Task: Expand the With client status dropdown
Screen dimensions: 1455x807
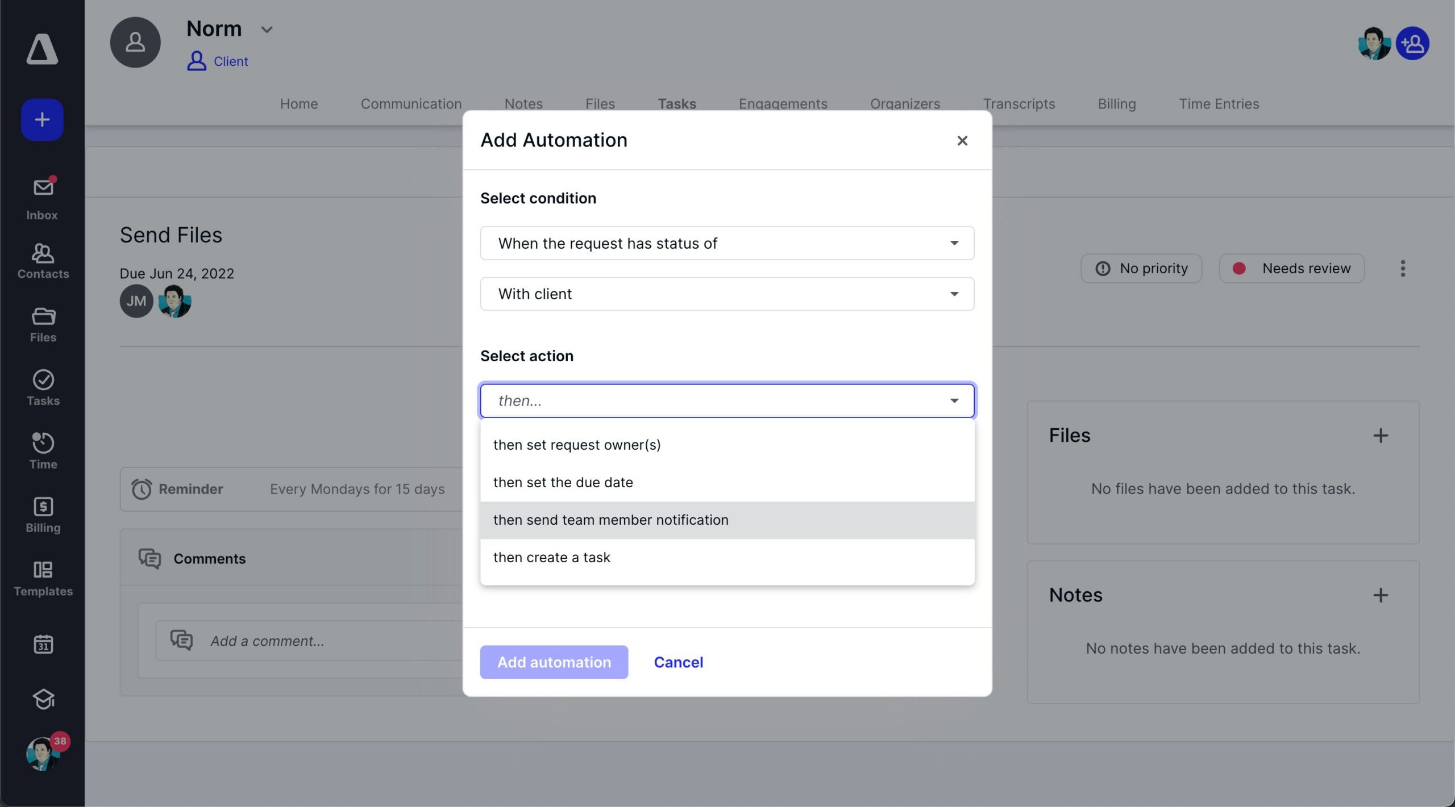Action: [727, 294]
